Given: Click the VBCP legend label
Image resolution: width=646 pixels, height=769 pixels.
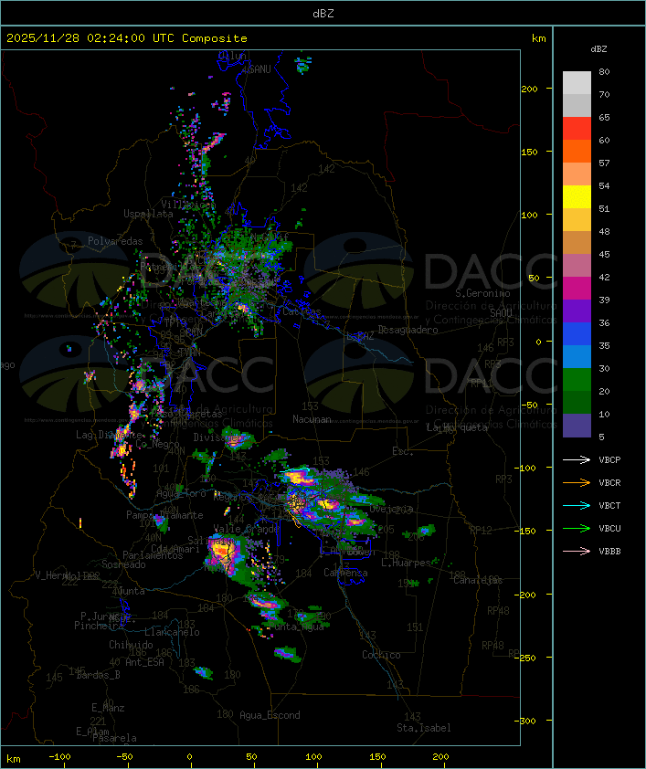Looking at the screenshot, I should tap(609, 460).
